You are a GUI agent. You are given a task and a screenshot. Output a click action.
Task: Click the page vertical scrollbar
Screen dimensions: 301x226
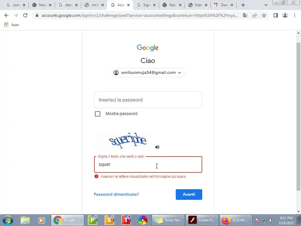(298, 117)
